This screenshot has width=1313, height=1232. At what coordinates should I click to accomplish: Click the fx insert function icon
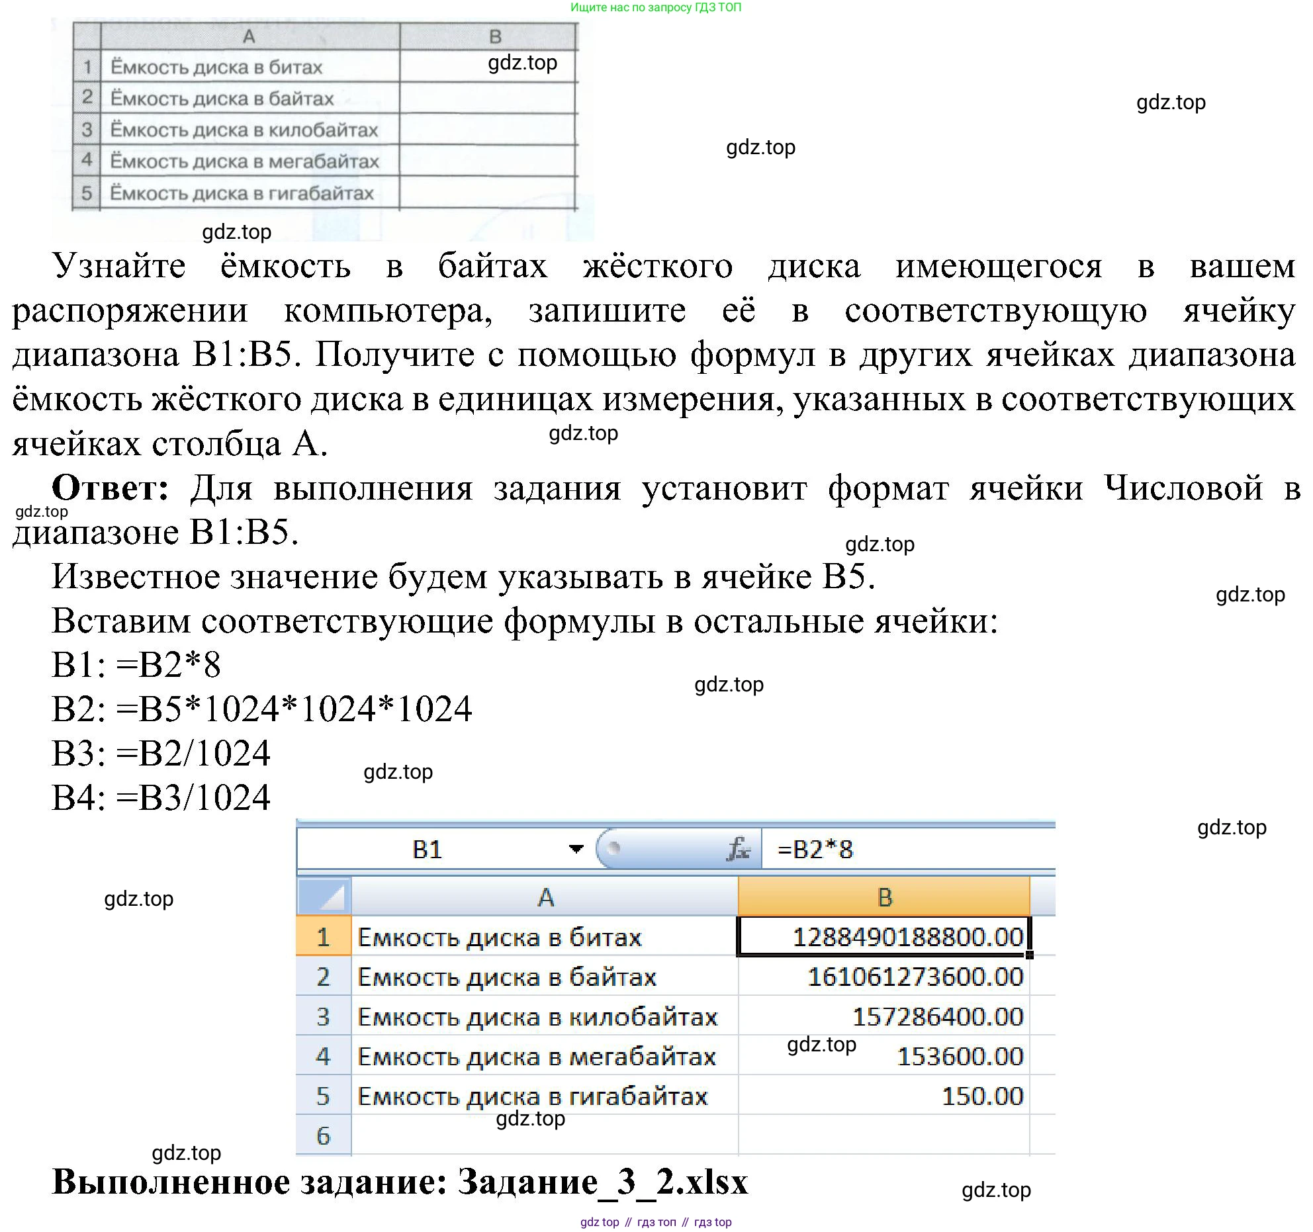[738, 849]
